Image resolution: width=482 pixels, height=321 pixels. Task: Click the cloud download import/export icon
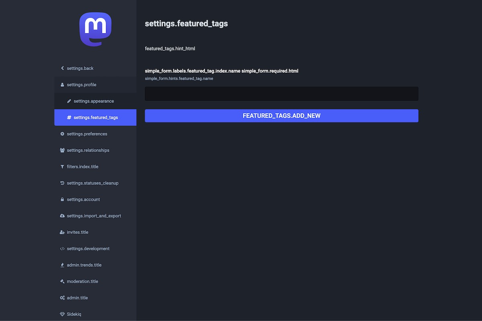coord(62,216)
